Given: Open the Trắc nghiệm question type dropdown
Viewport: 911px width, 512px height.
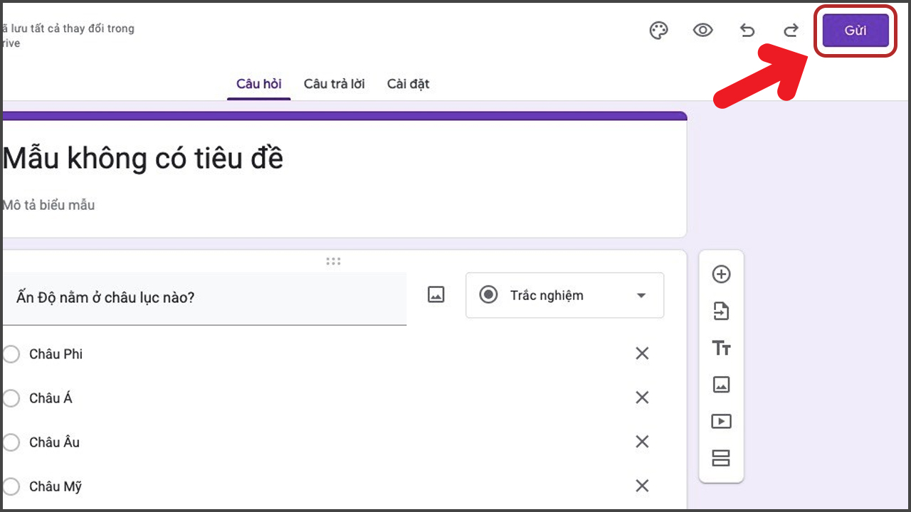Looking at the screenshot, I should click(564, 295).
